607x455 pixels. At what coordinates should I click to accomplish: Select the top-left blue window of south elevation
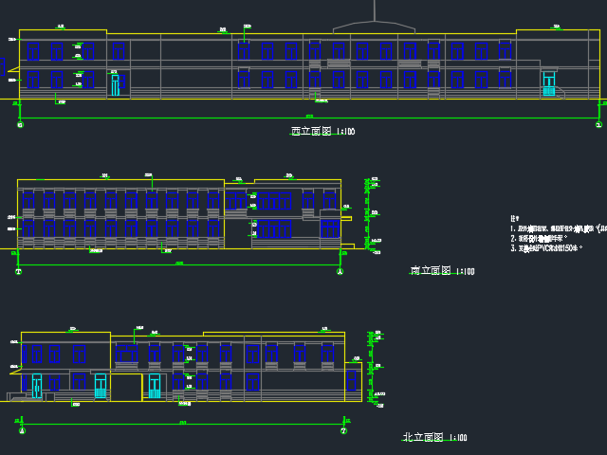click(x=28, y=201)
